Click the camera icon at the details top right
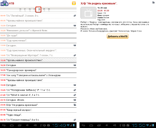The height and width of the screenshot is (128, 156). pos(154,2)
